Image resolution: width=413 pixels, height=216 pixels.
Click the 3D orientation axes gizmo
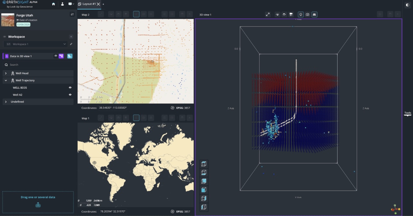tap(395, 209)
